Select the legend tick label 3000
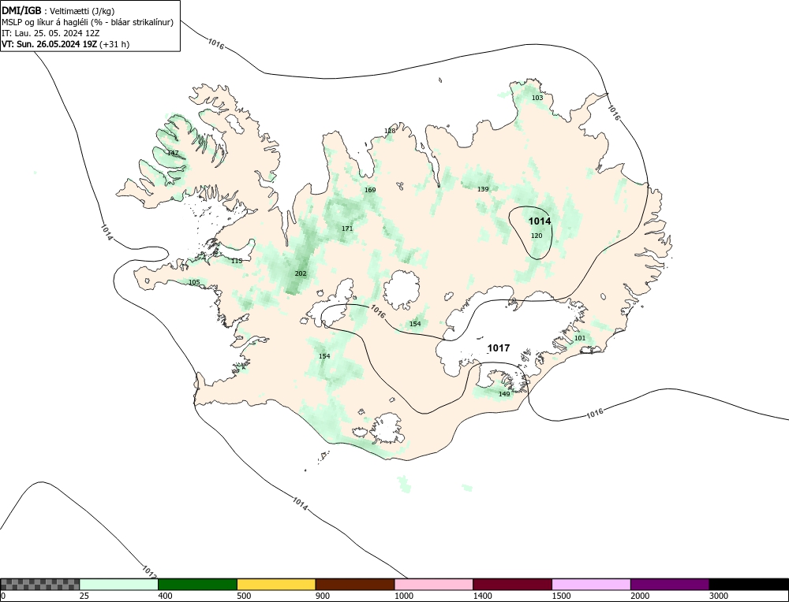Image resolution: width=789 pixels, height=602 pixels. 719,596
